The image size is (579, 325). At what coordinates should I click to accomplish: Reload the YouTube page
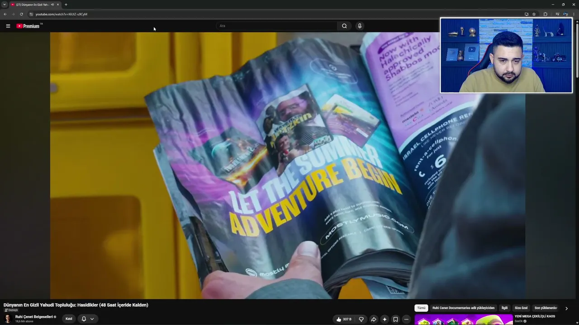(x=21, y=14)
